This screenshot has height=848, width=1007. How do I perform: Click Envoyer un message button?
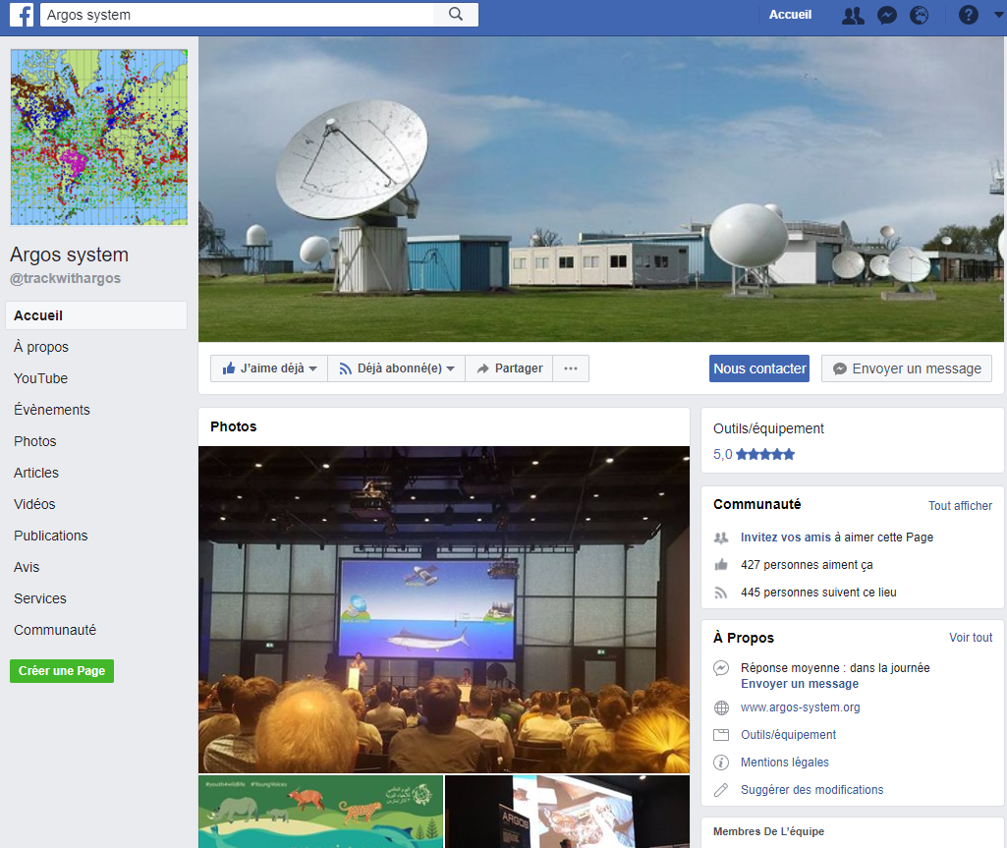pyautogui.click(x=906, y=368)
